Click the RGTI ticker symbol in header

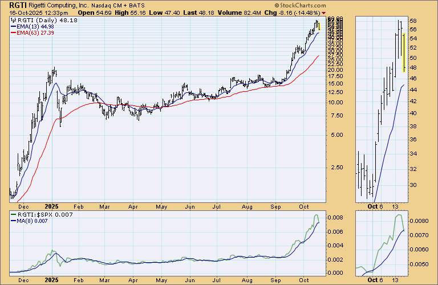tap(18, 5)
